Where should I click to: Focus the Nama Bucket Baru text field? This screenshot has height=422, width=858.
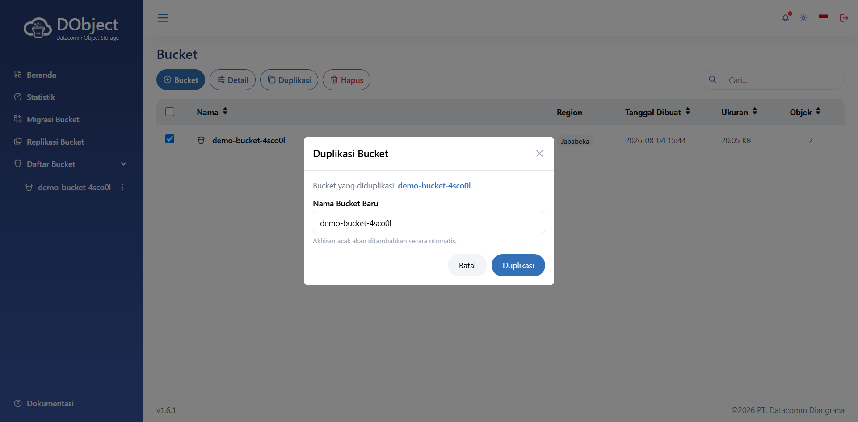[429, 222]
